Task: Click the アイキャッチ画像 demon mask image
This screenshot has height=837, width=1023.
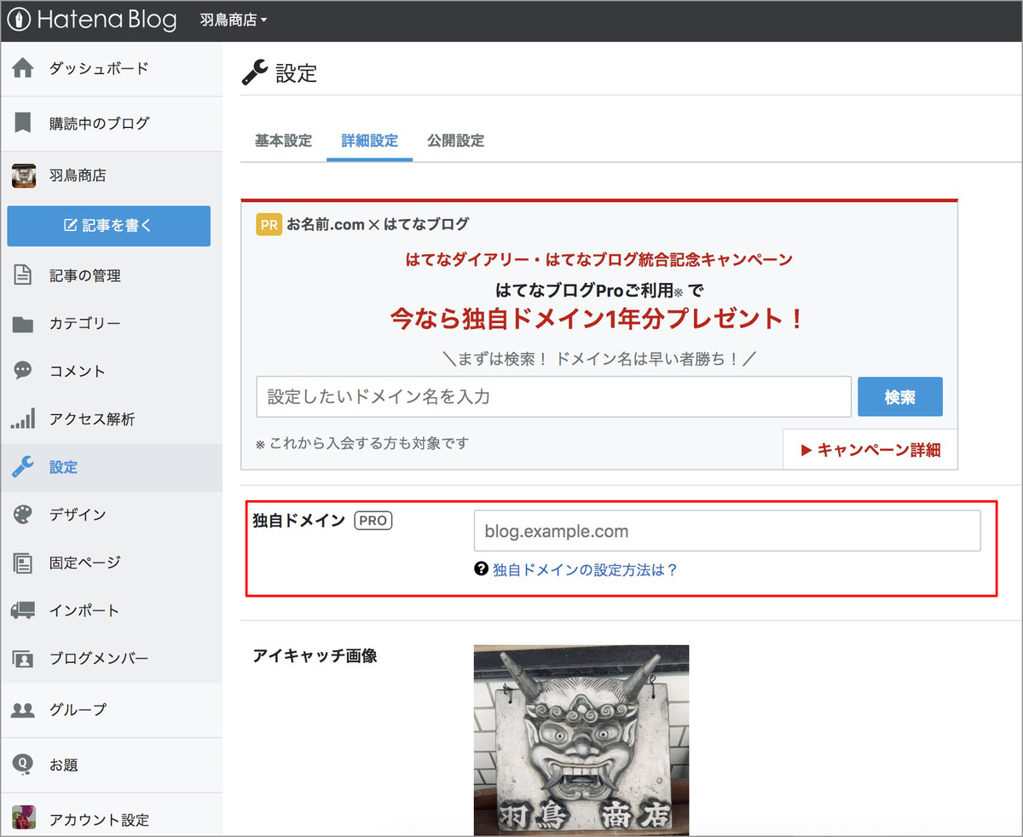Action: tap(581, 740)
